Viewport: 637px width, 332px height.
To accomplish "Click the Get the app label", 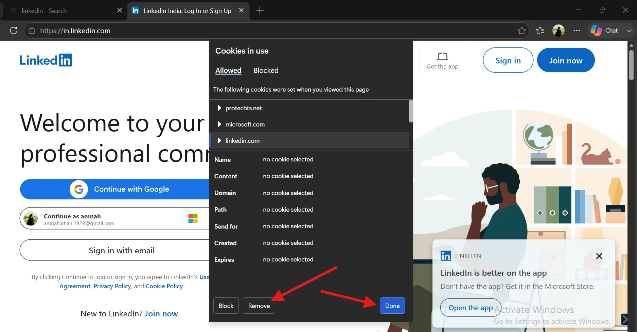I will point(443,66).
